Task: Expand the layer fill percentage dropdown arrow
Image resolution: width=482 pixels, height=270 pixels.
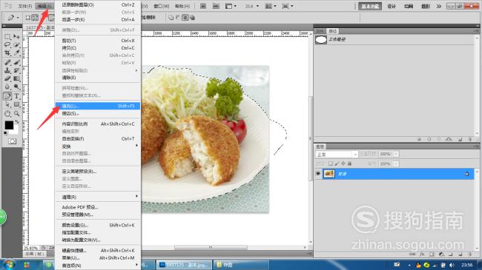Action: 396,163
